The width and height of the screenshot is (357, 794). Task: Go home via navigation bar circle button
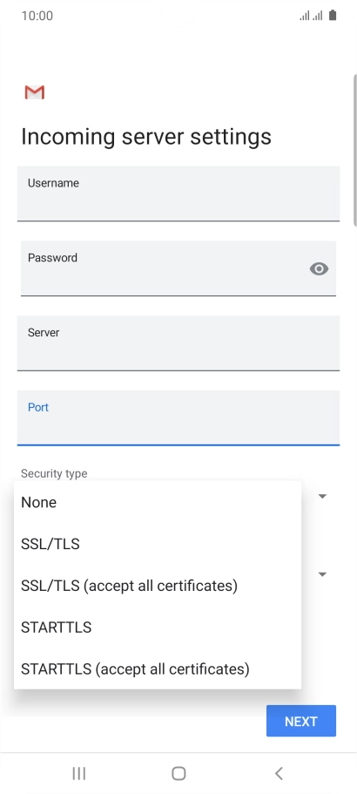(x=178, y=773)
